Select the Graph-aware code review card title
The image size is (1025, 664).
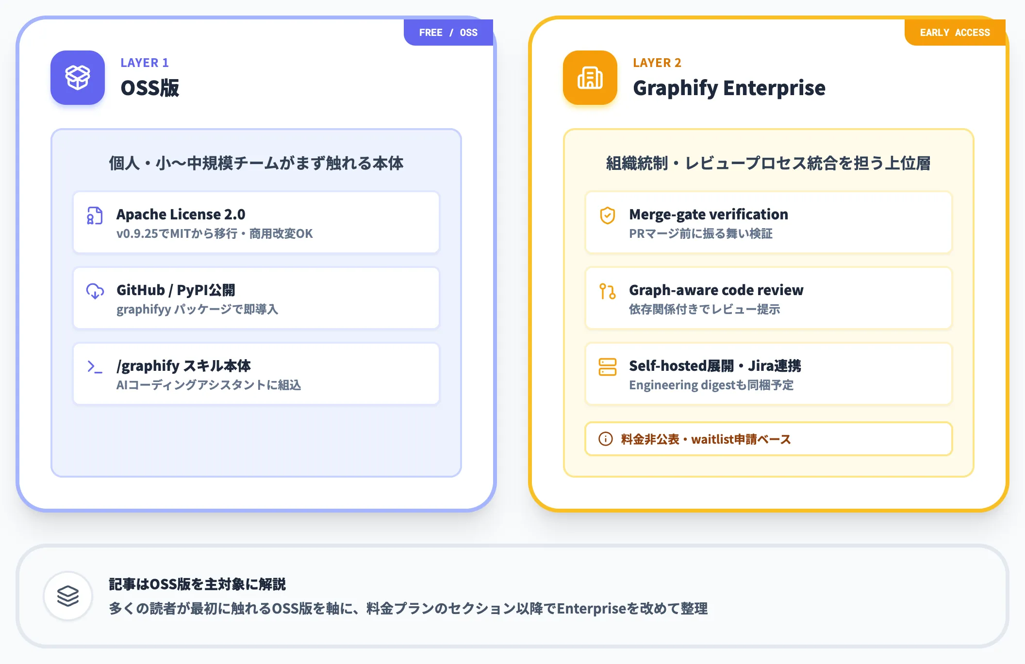(716, 290)
